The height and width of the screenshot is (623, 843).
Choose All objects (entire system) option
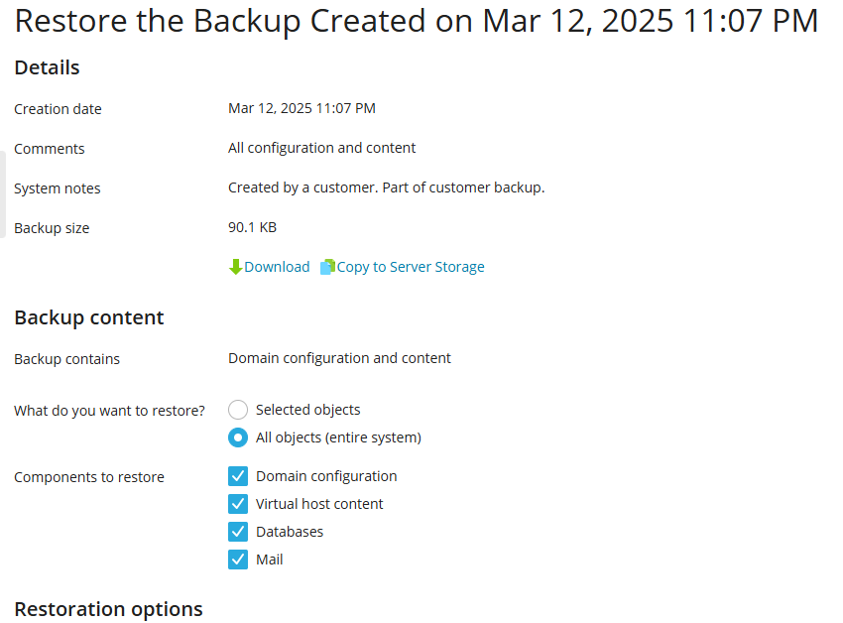(238, 437)
